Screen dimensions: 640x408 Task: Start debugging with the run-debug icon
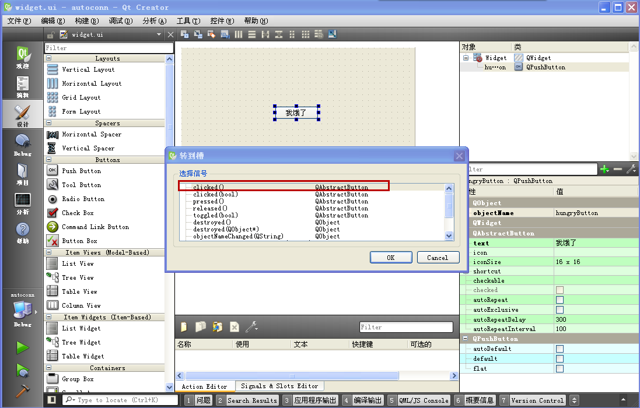click(22, 370)
